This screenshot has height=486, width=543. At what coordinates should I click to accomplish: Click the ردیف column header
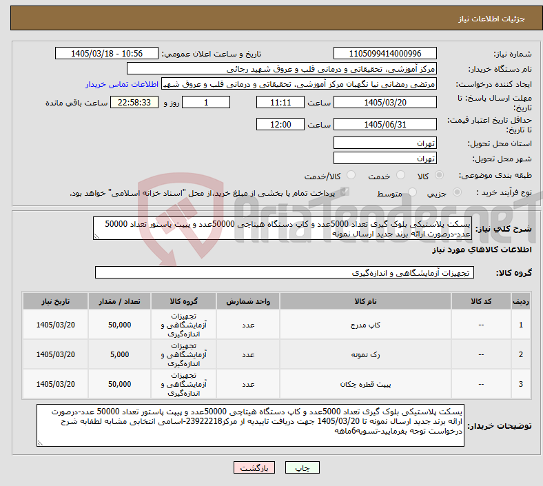(x=520, y=301)
